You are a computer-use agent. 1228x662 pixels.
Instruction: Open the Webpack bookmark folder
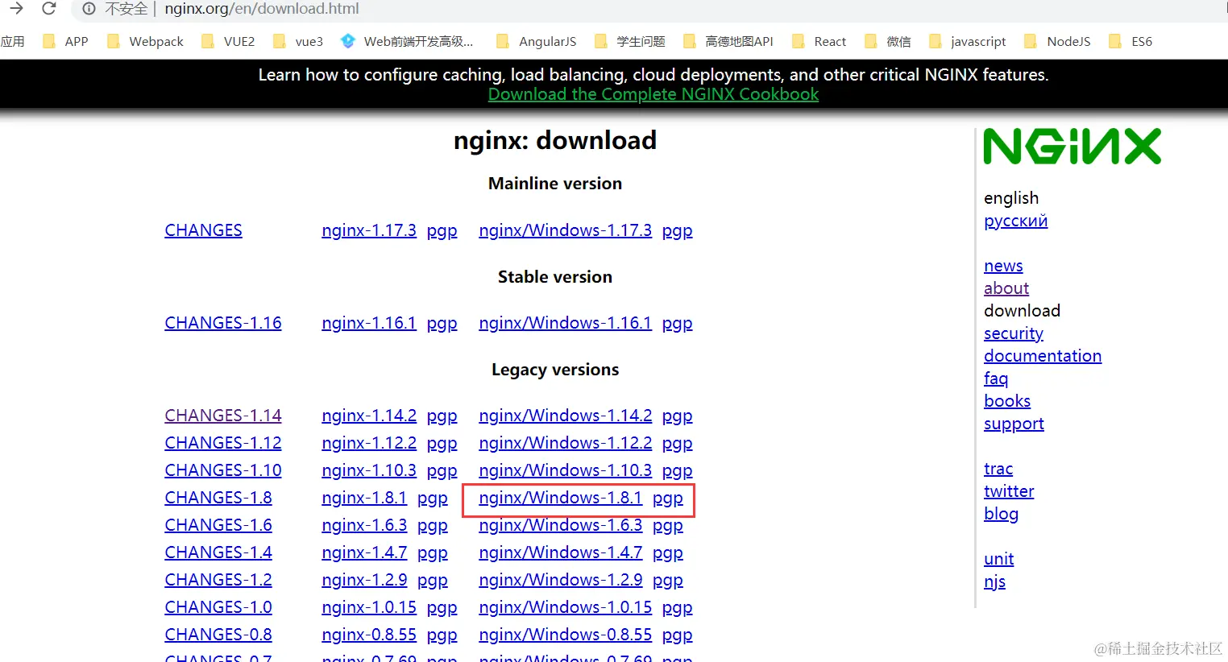(x=145, y=41)
